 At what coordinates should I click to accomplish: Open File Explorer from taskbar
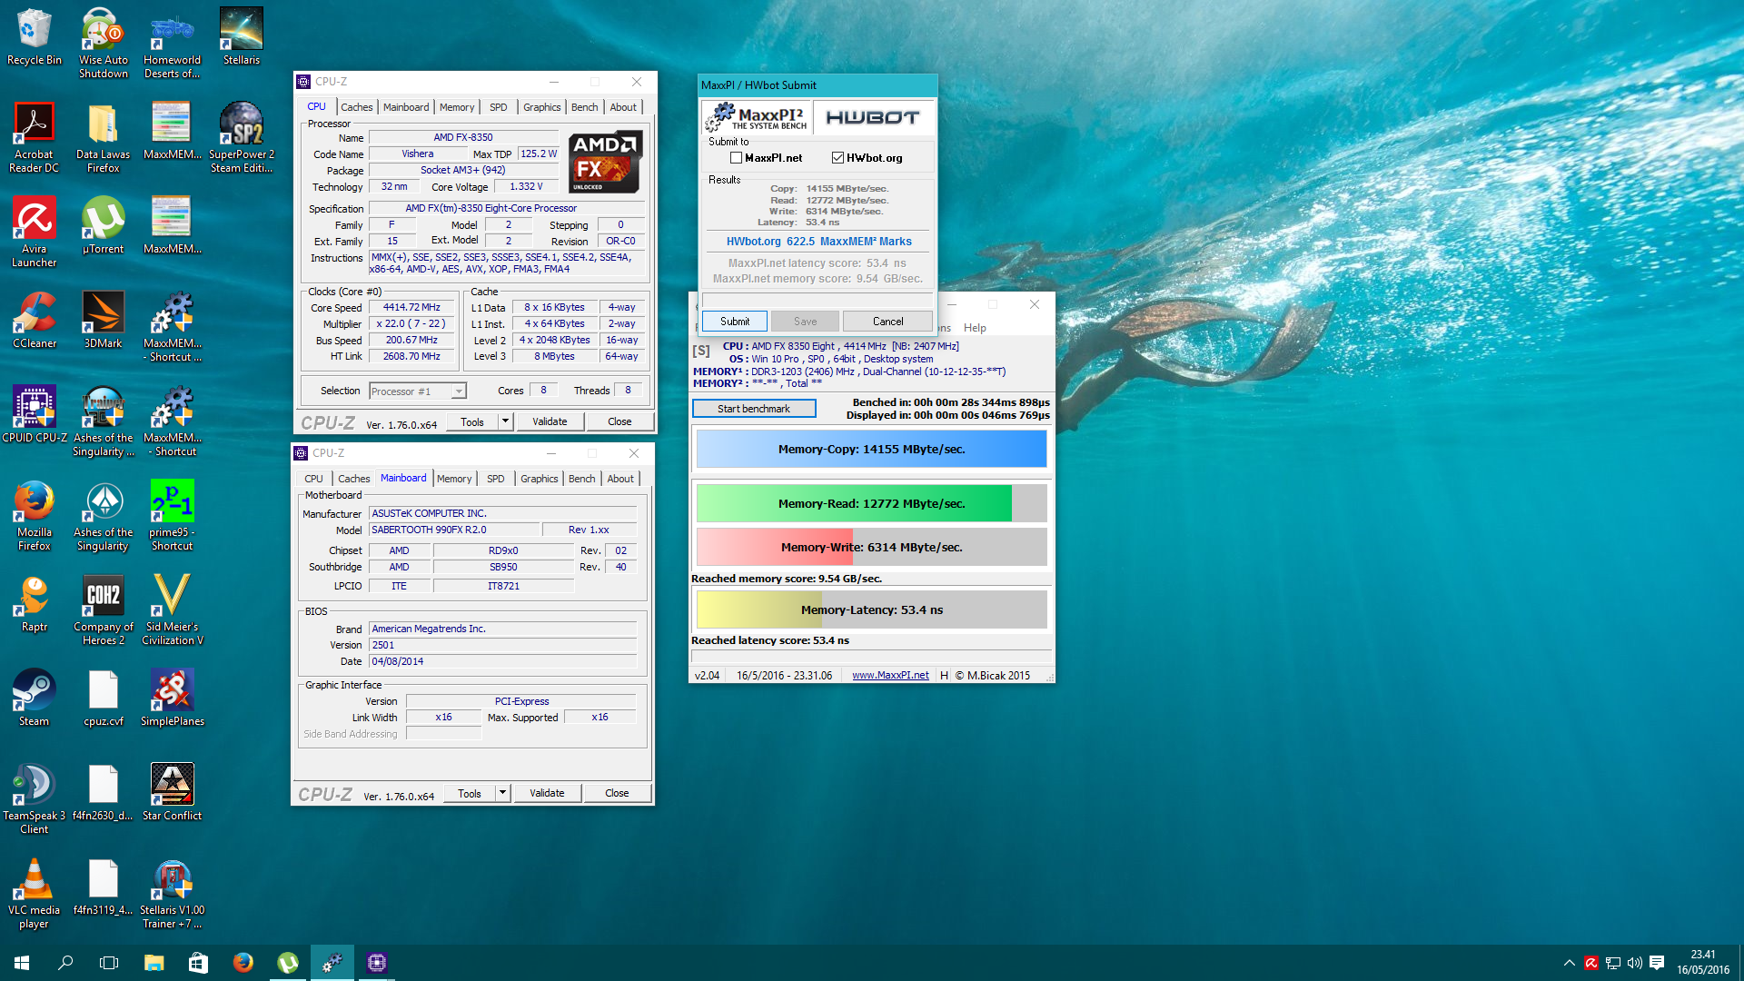154,962
